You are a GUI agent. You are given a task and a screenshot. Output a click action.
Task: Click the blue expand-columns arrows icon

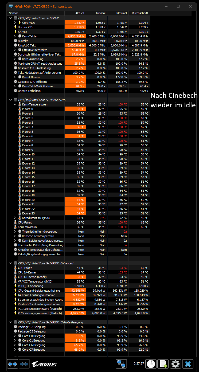[x=13, y=364]
